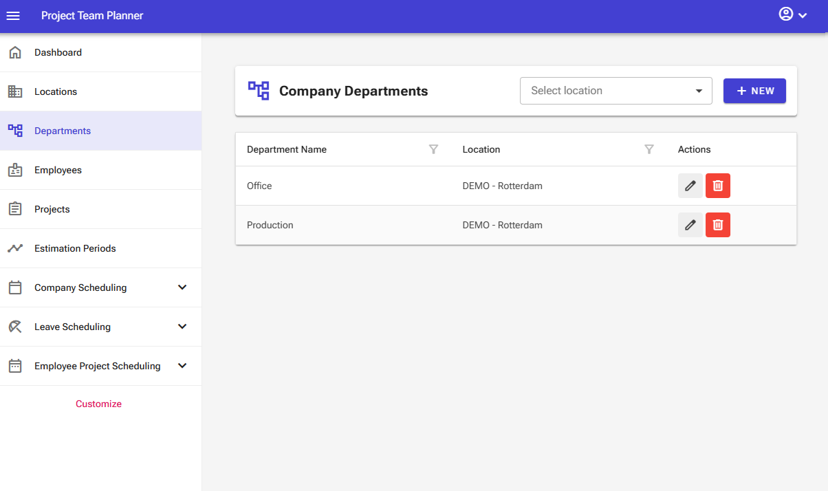Click the Company Scheduling calendar icon

pyautogui.click(x=15, y=287)
